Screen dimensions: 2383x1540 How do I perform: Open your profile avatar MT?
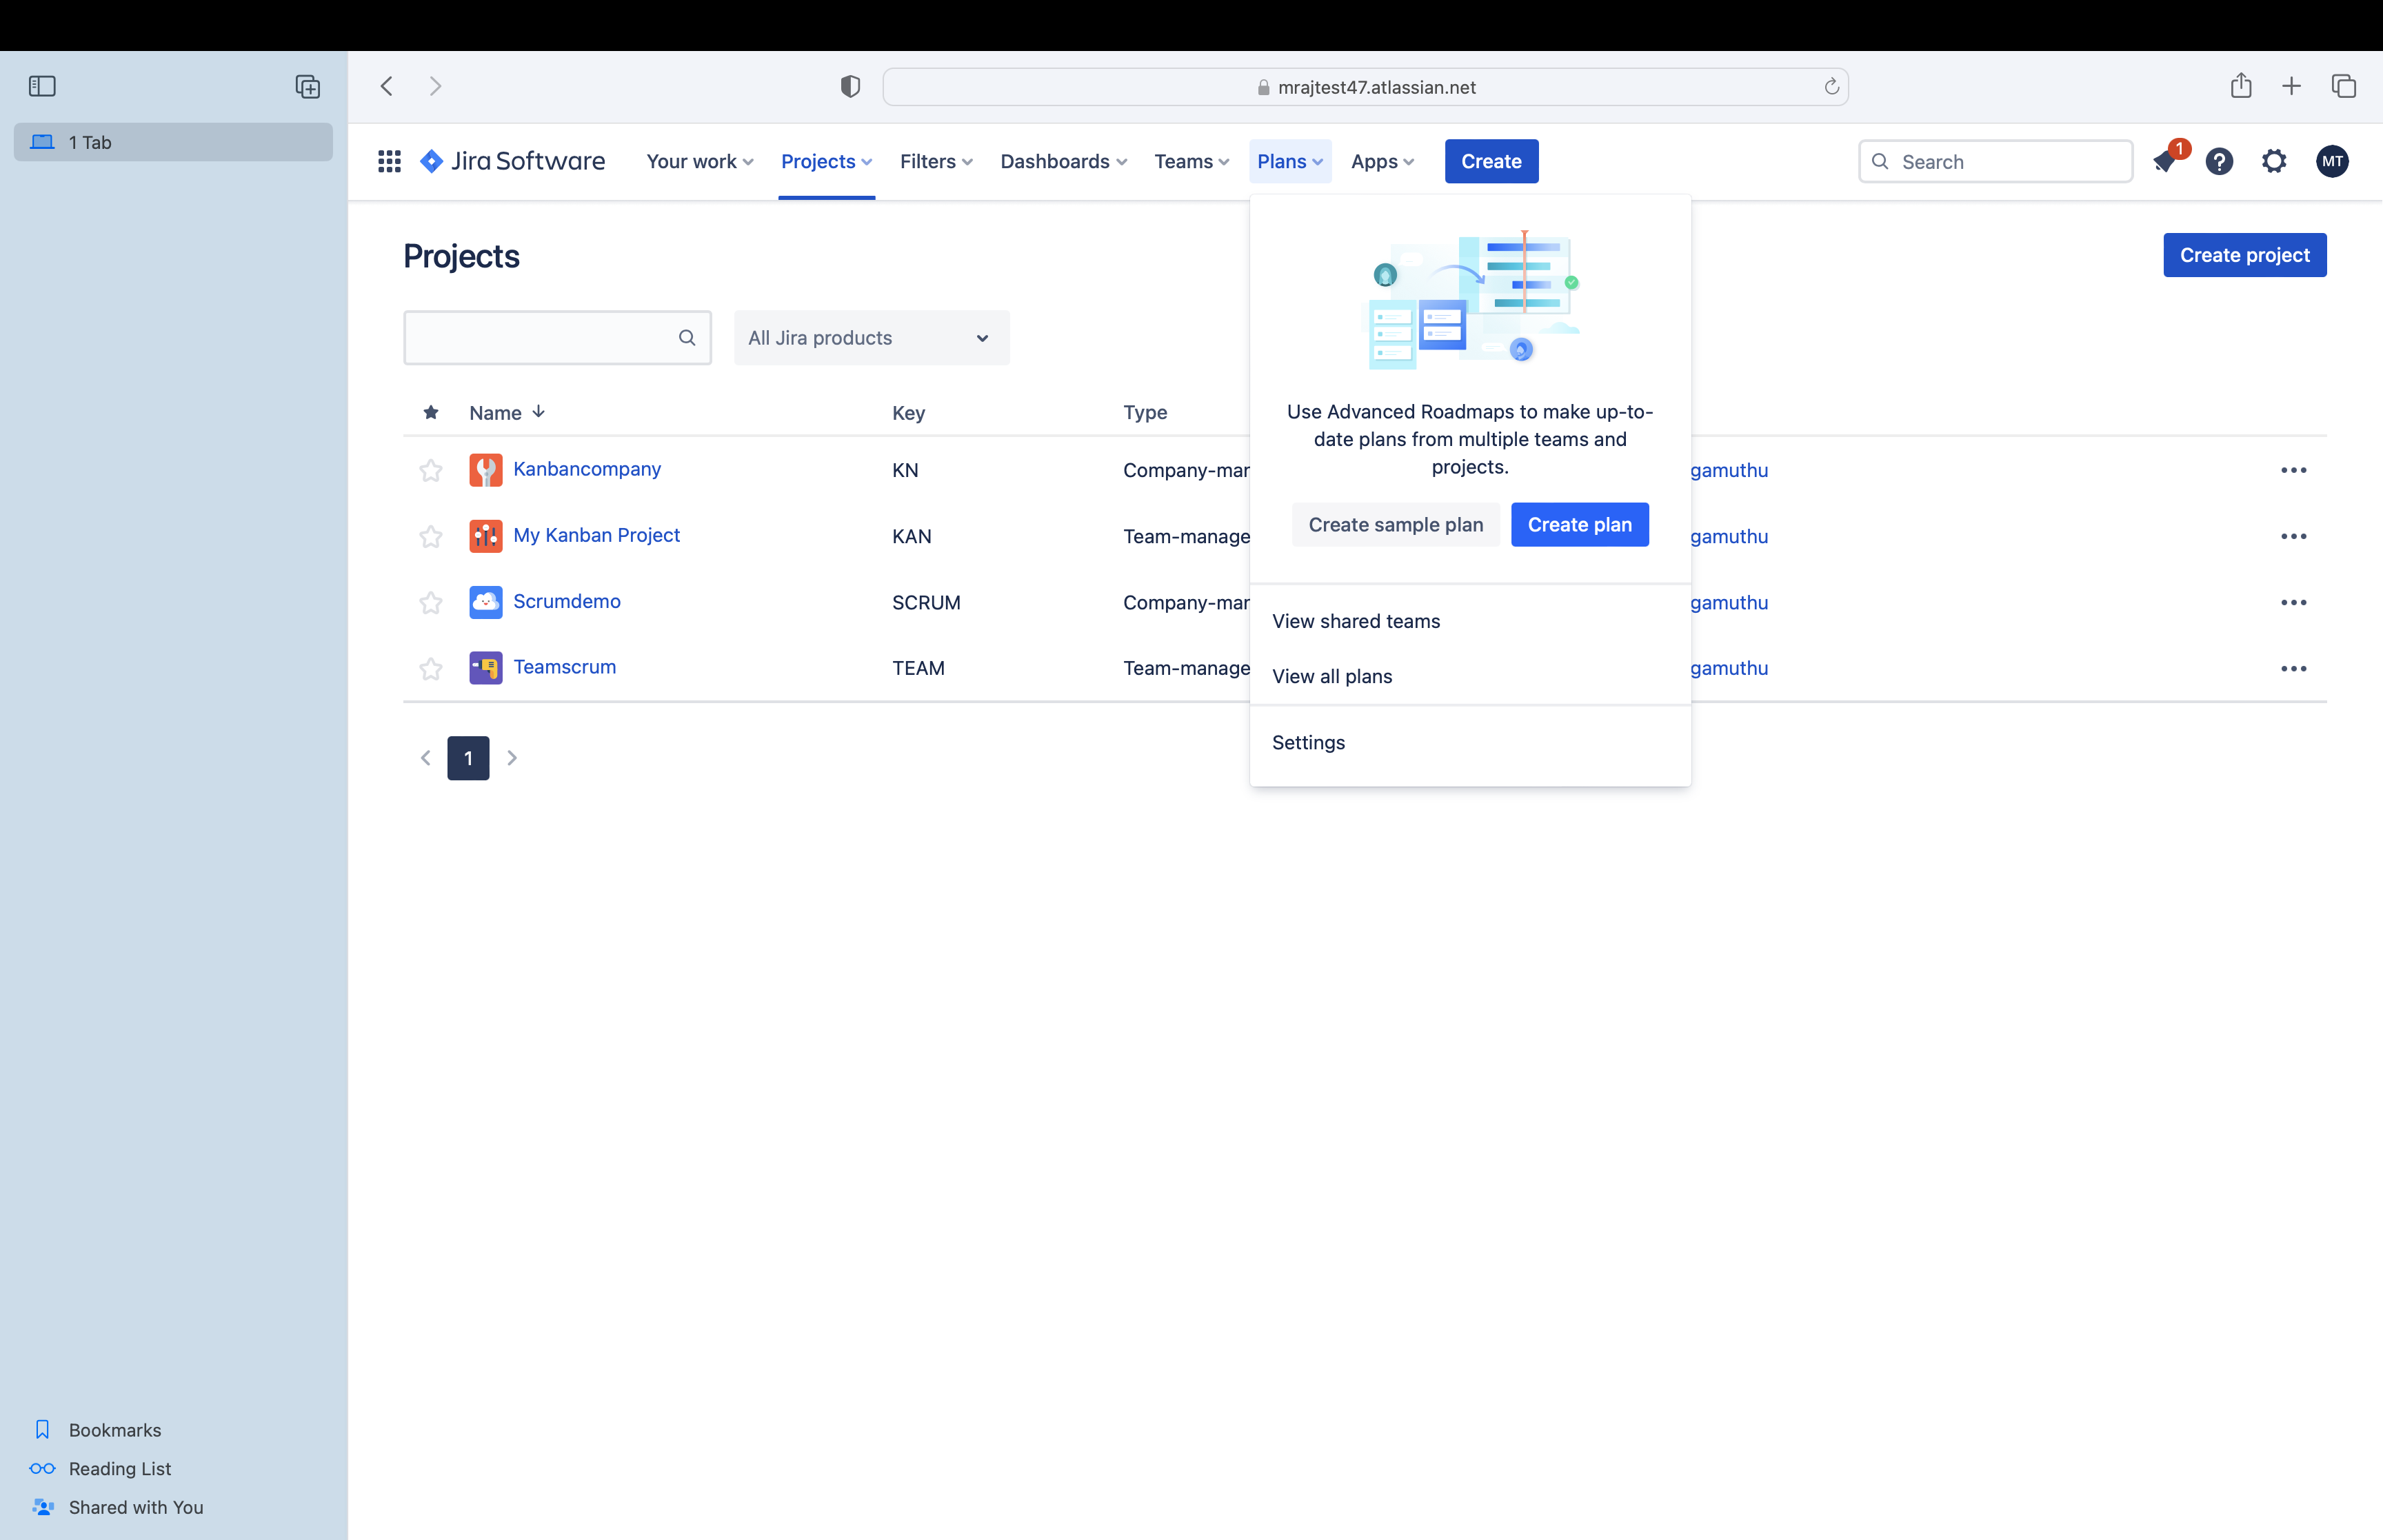[x=2331, y=161]
